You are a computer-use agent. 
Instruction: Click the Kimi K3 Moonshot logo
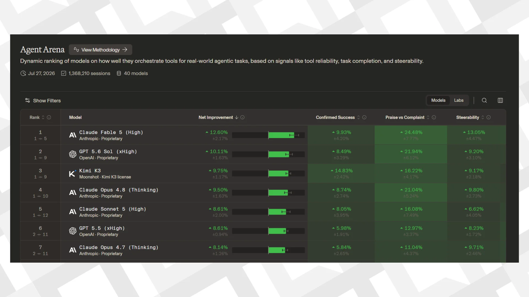(x=72, y=174)
